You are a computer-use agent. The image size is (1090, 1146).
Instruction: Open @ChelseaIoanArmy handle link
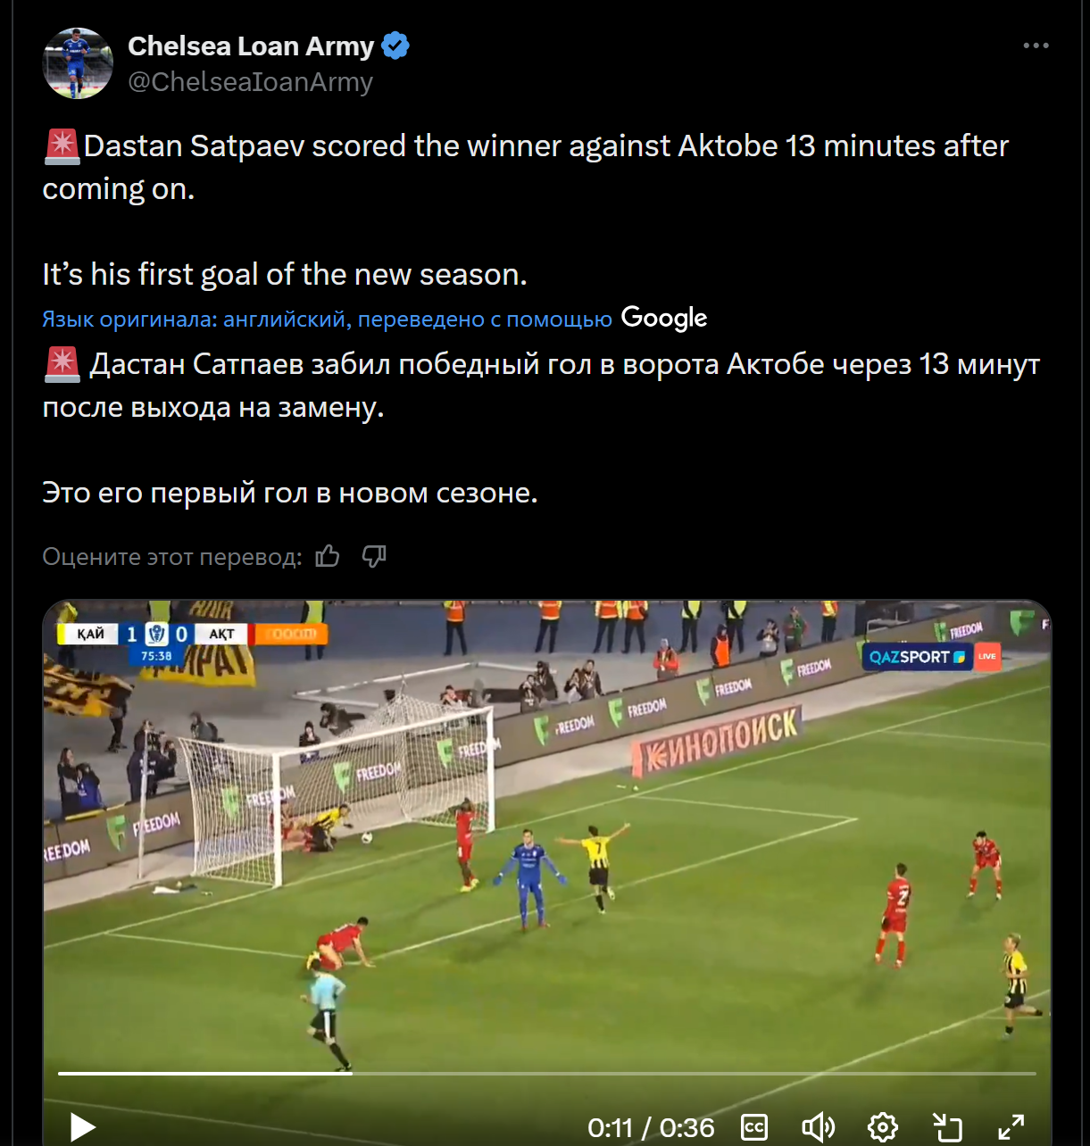pos(250,82)
